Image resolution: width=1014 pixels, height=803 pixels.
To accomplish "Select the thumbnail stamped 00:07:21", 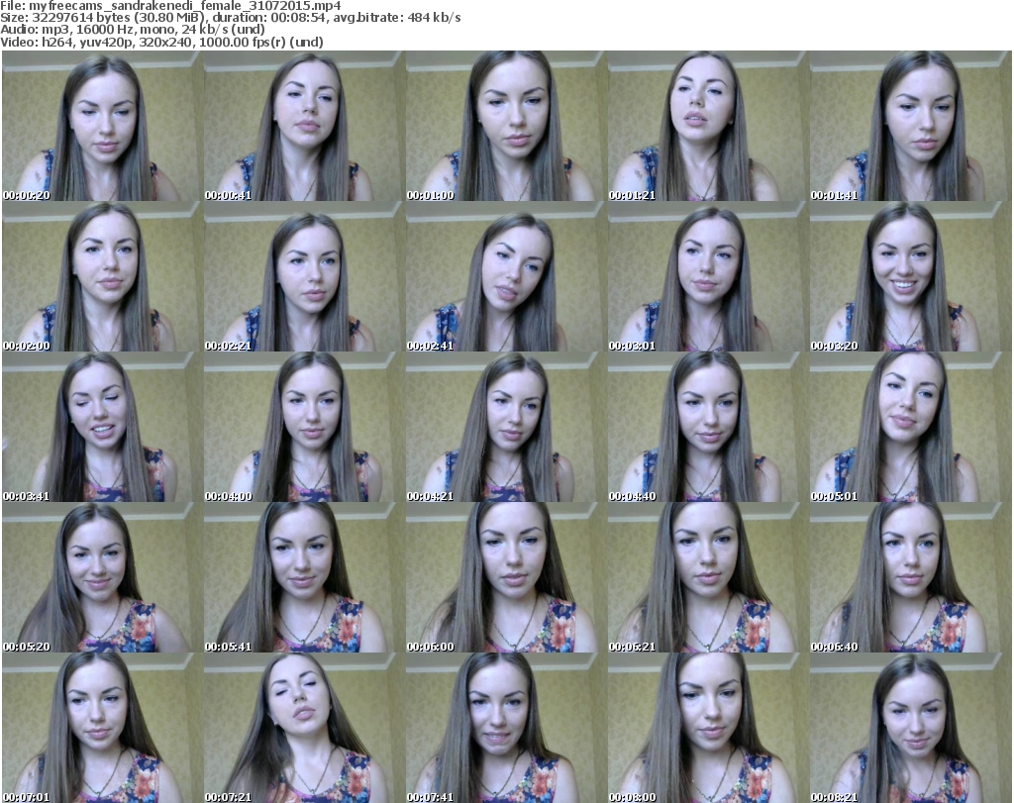I will [304, 728].
